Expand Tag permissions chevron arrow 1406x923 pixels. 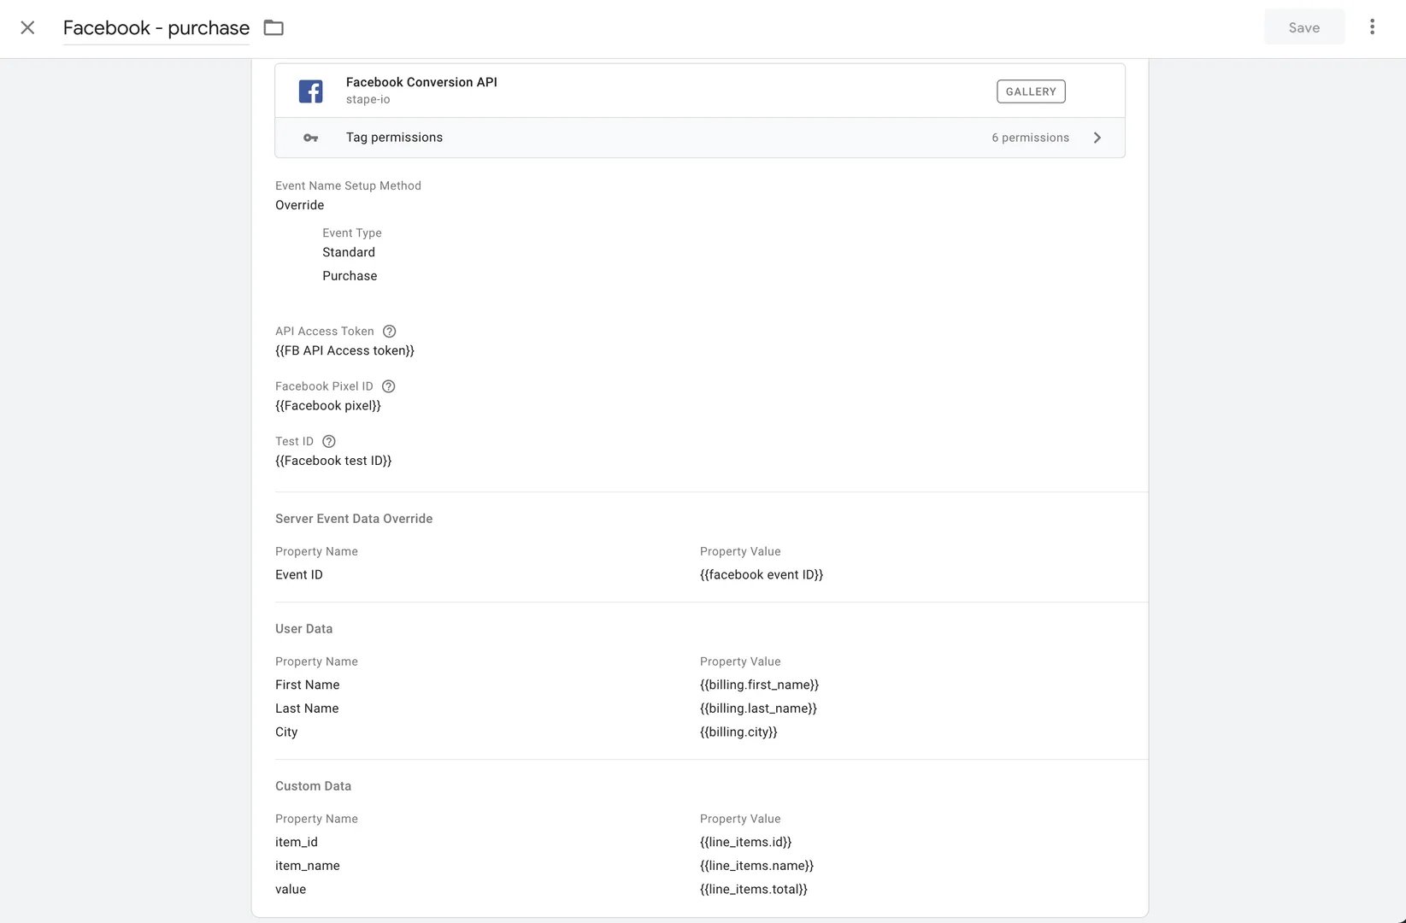pyautogui.click(x=1097, y=138)
